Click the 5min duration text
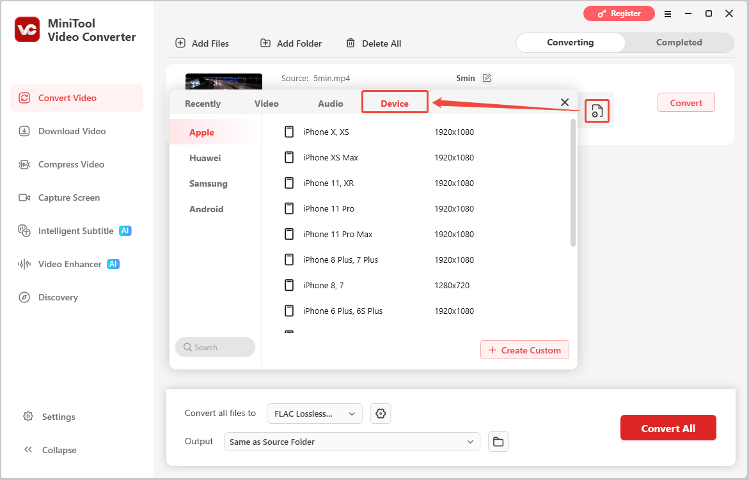The image size is (749, 480). pyautogui.click(x=465, y=78)
